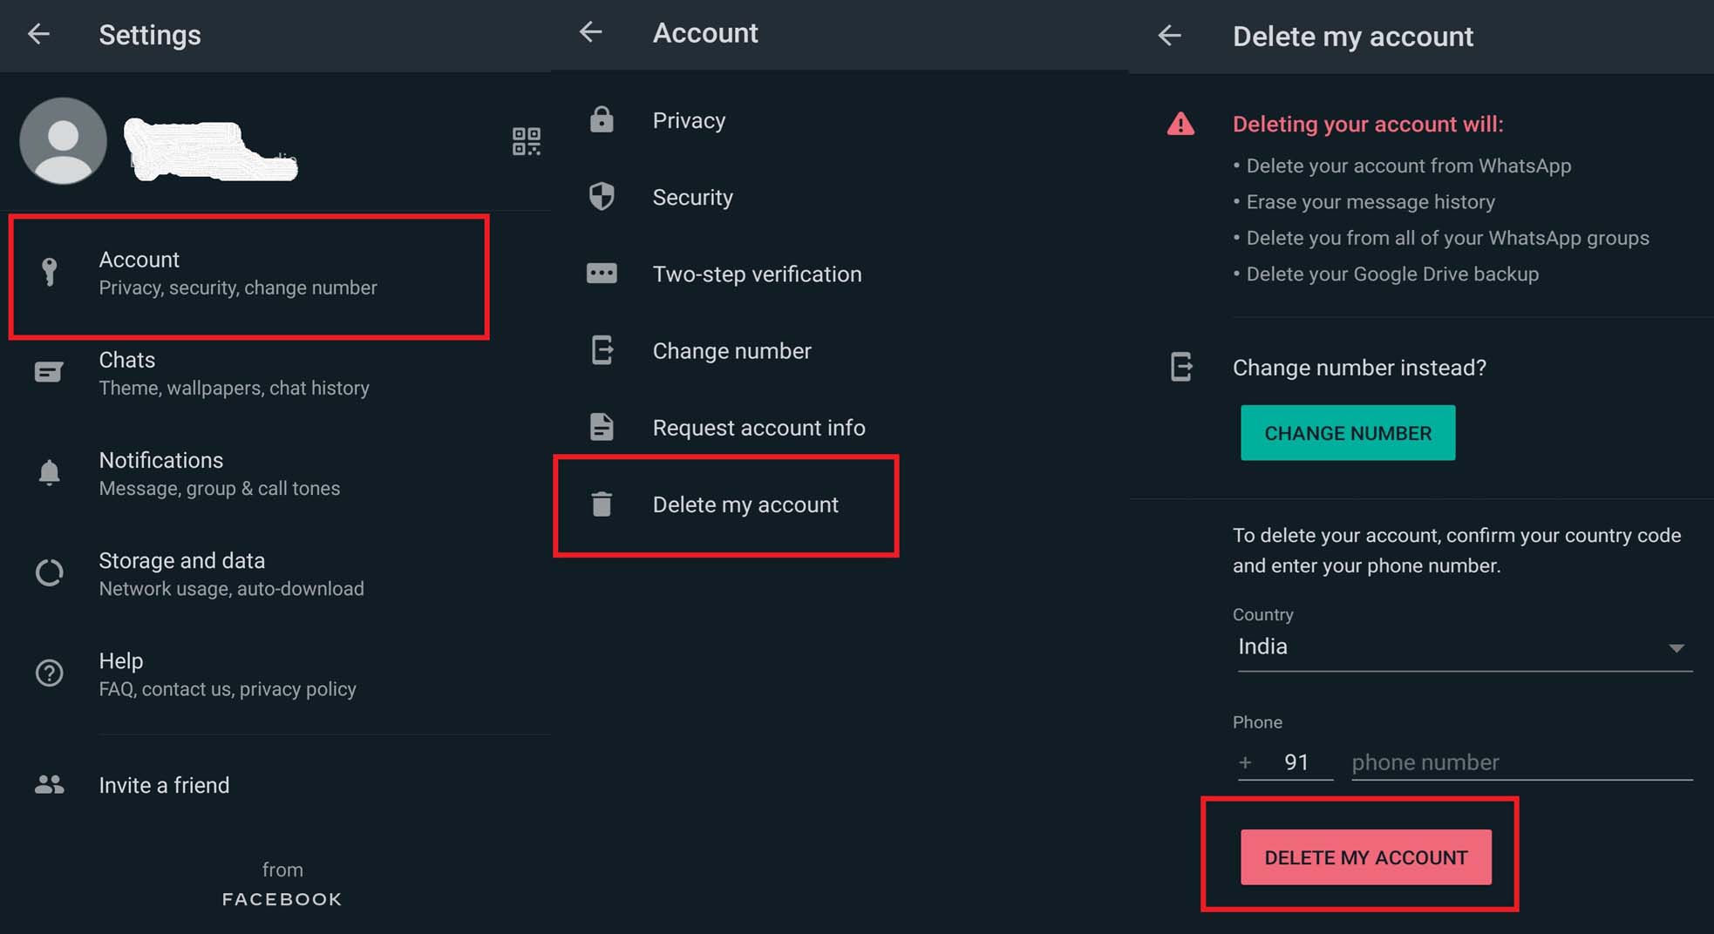Click the trash icon for Delete my account
Viewport: 1714px width, 934px height.
pyautogui.click(x=602, y=504)
